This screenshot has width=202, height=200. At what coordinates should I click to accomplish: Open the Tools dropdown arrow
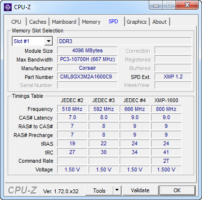[x=117, y=190]
